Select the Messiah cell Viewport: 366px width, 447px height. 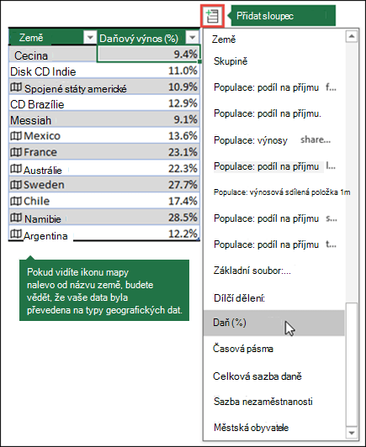52,120
